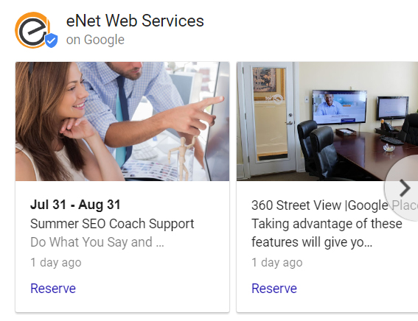The width and height of the screenshot is (418, 321).
Task: Click the 'on Google' subtitle text
Action: tap(95, 40)
